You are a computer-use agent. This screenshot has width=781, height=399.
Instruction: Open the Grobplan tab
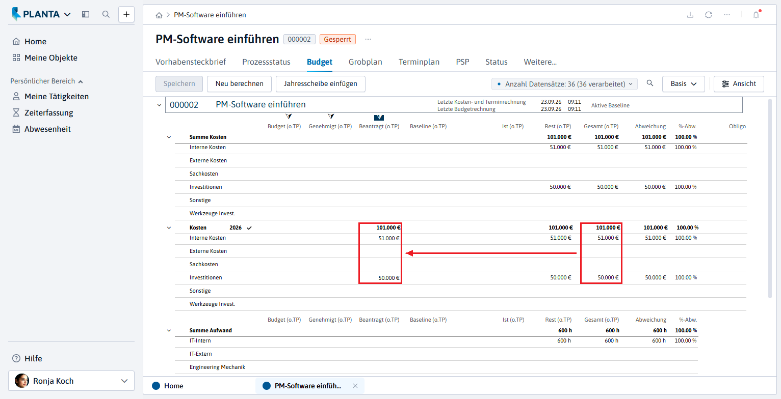coord(366,62)
